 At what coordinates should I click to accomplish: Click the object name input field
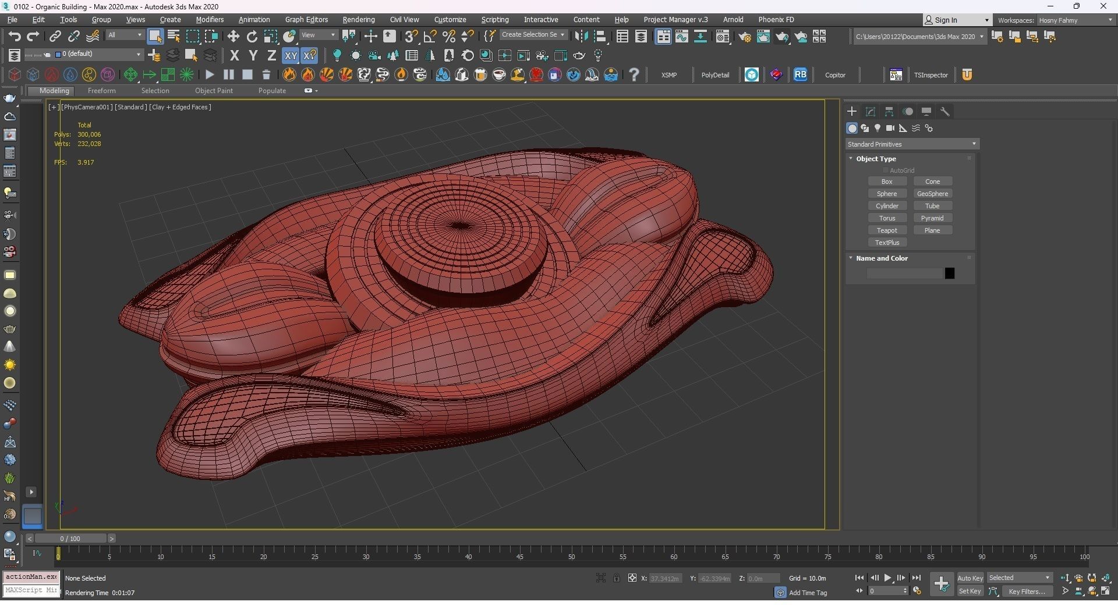click(904, 273)
